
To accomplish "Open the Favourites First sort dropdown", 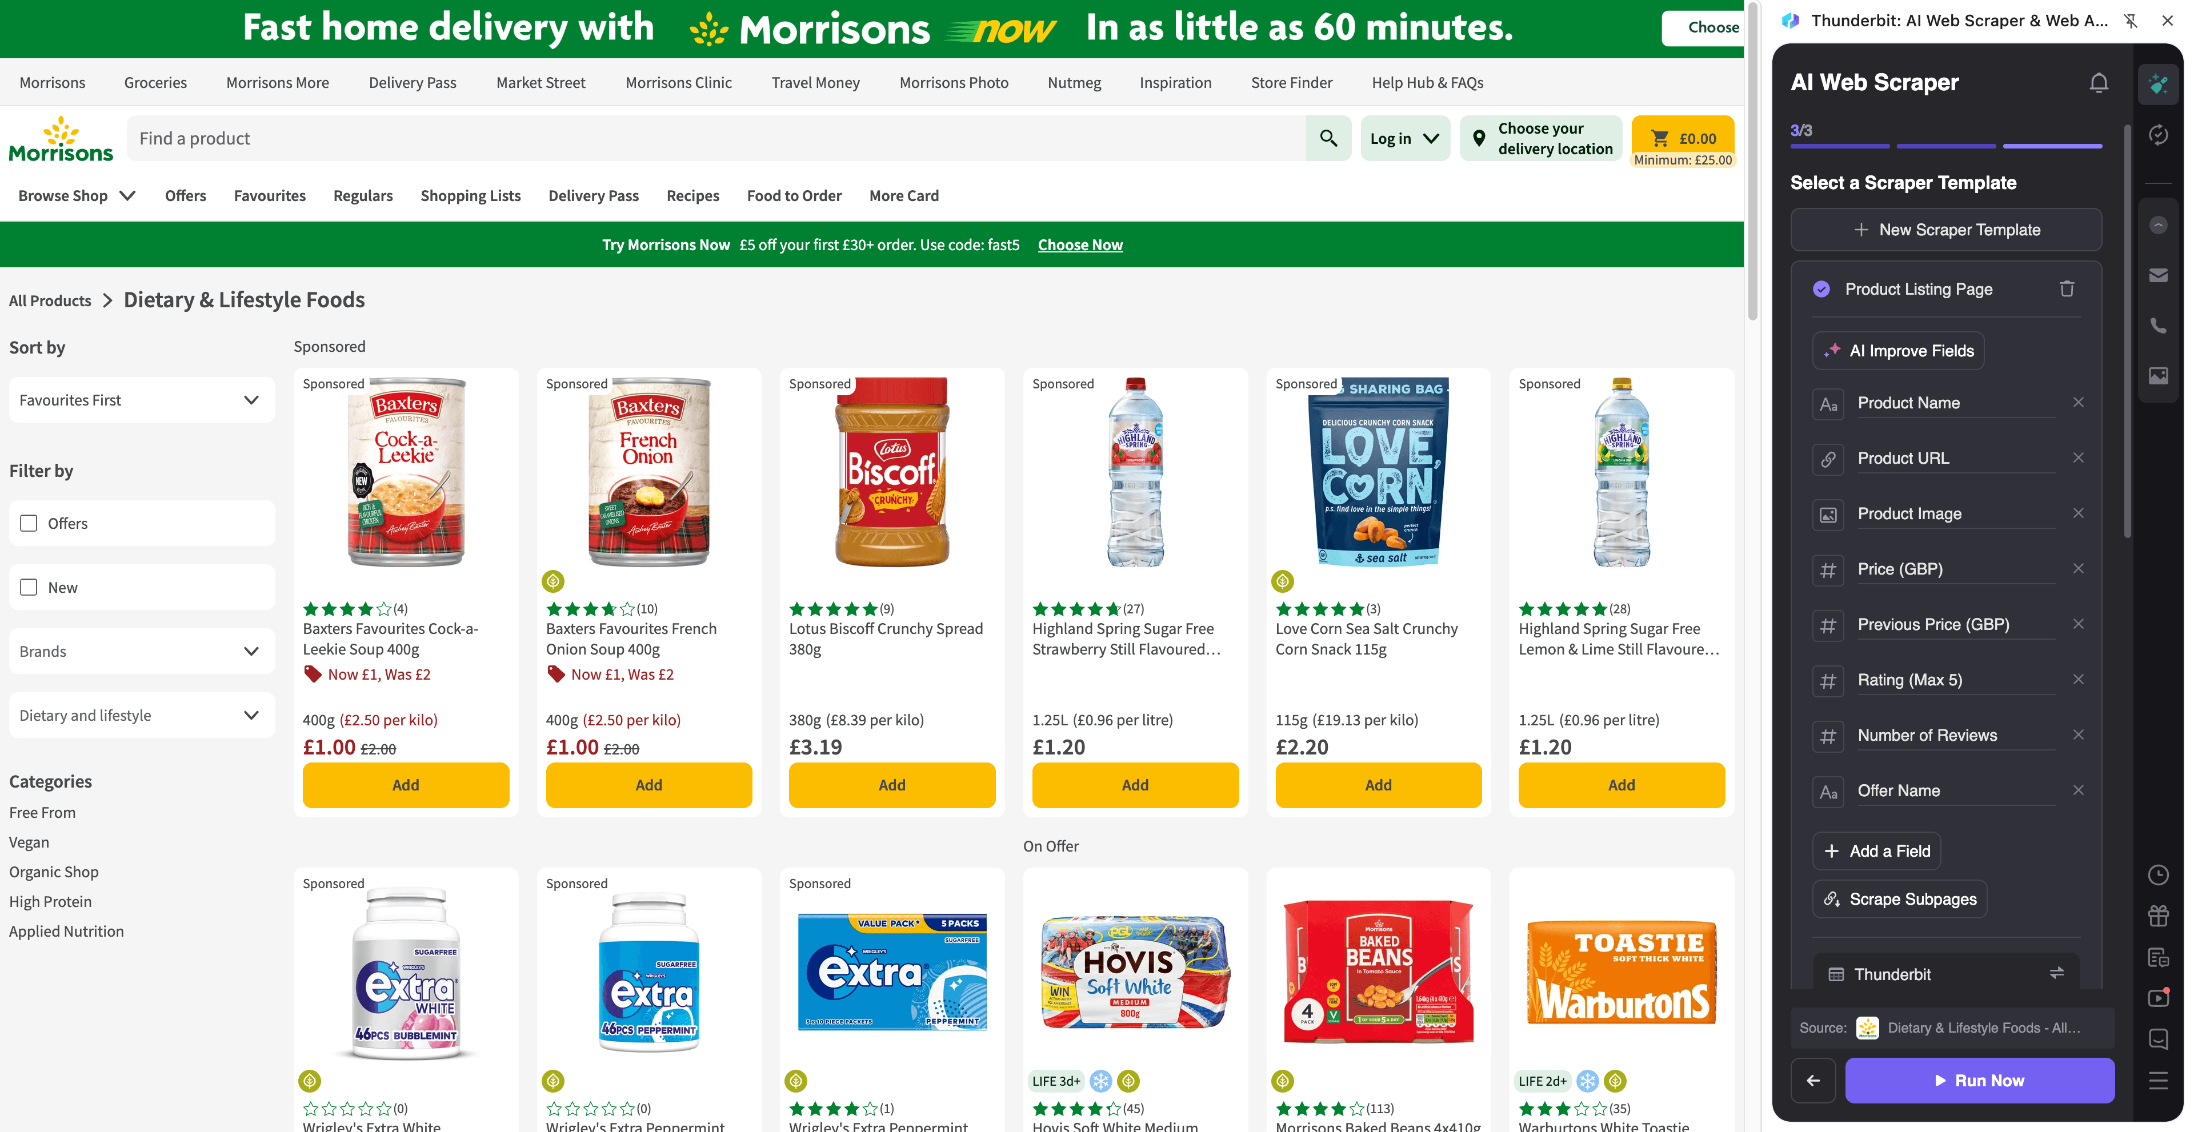I will click(141, 399).
